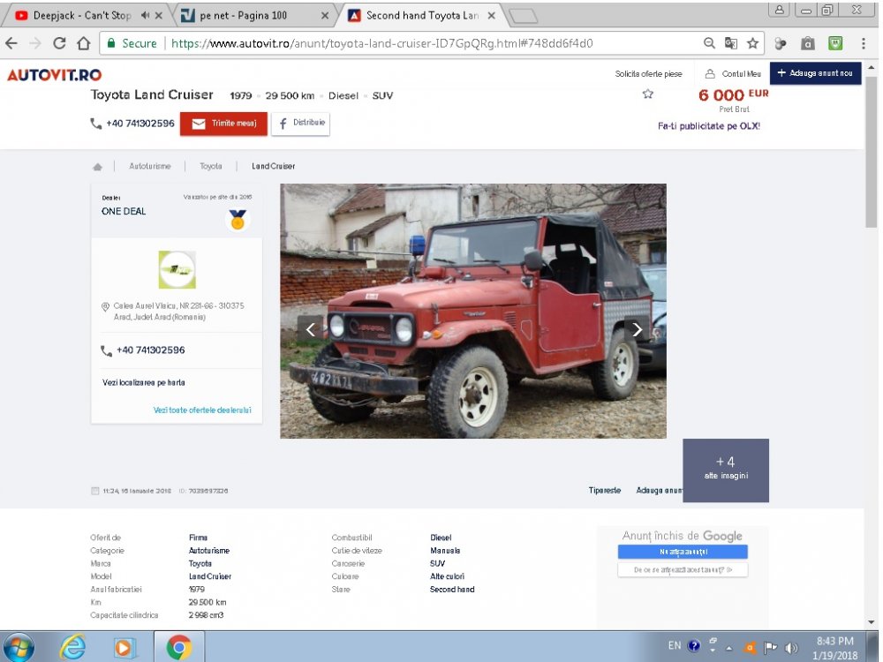Bookmark page with address bar star
The height and width of the screenshot is (662, 883).
click(x=752, y=43)
